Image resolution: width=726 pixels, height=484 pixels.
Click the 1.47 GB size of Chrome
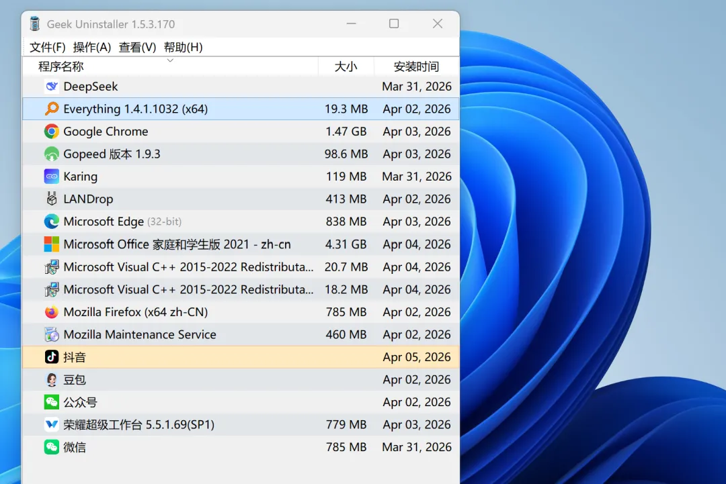point(346,132)
